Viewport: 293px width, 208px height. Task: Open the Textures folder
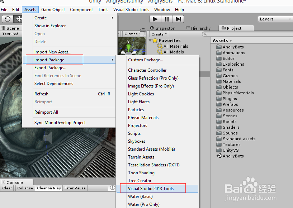click(228, 145)
